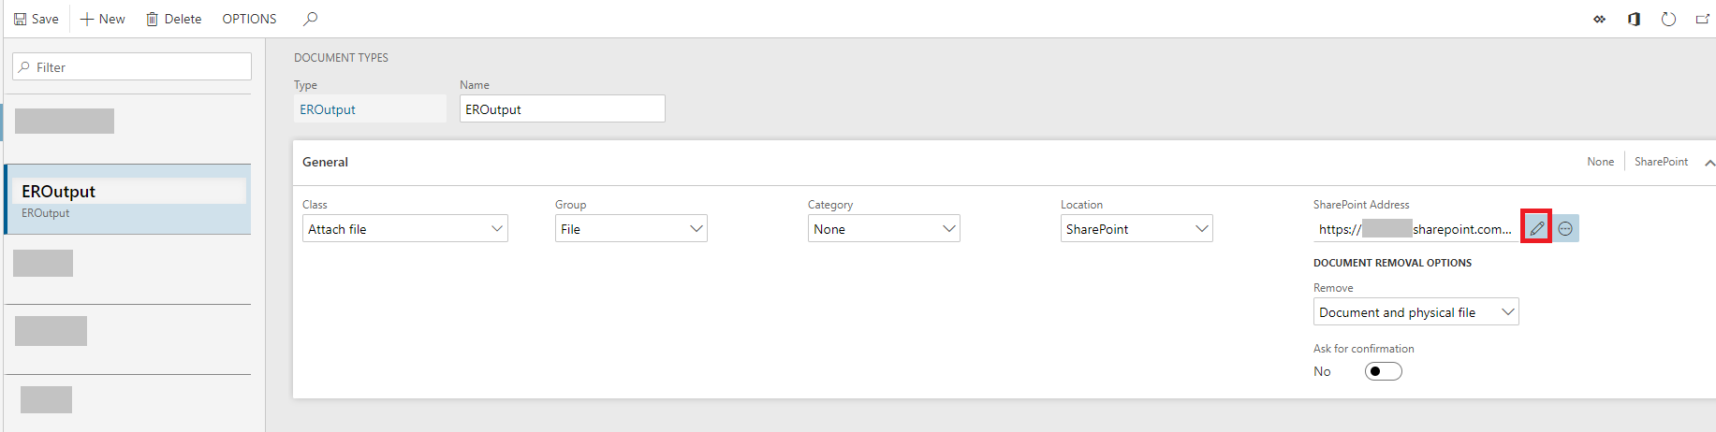1716x432 pixels.
Task: Click the Delete trash icon
Action: (152, 19)
